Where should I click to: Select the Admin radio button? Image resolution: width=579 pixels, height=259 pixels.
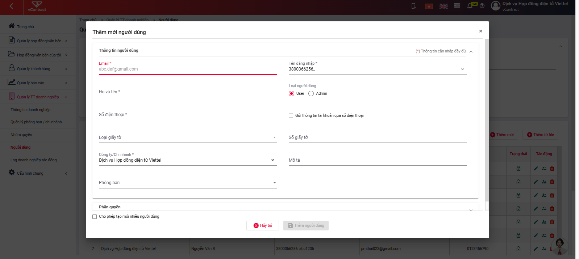(x=311, y=94)
